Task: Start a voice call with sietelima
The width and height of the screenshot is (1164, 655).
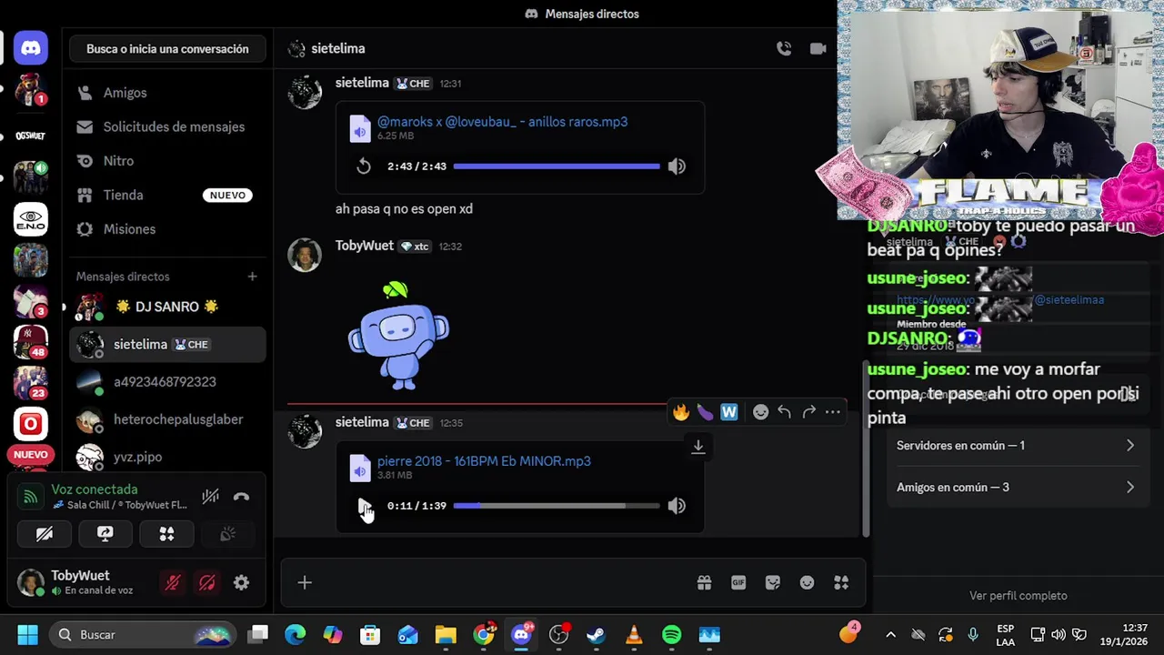Action: point(784,49)
